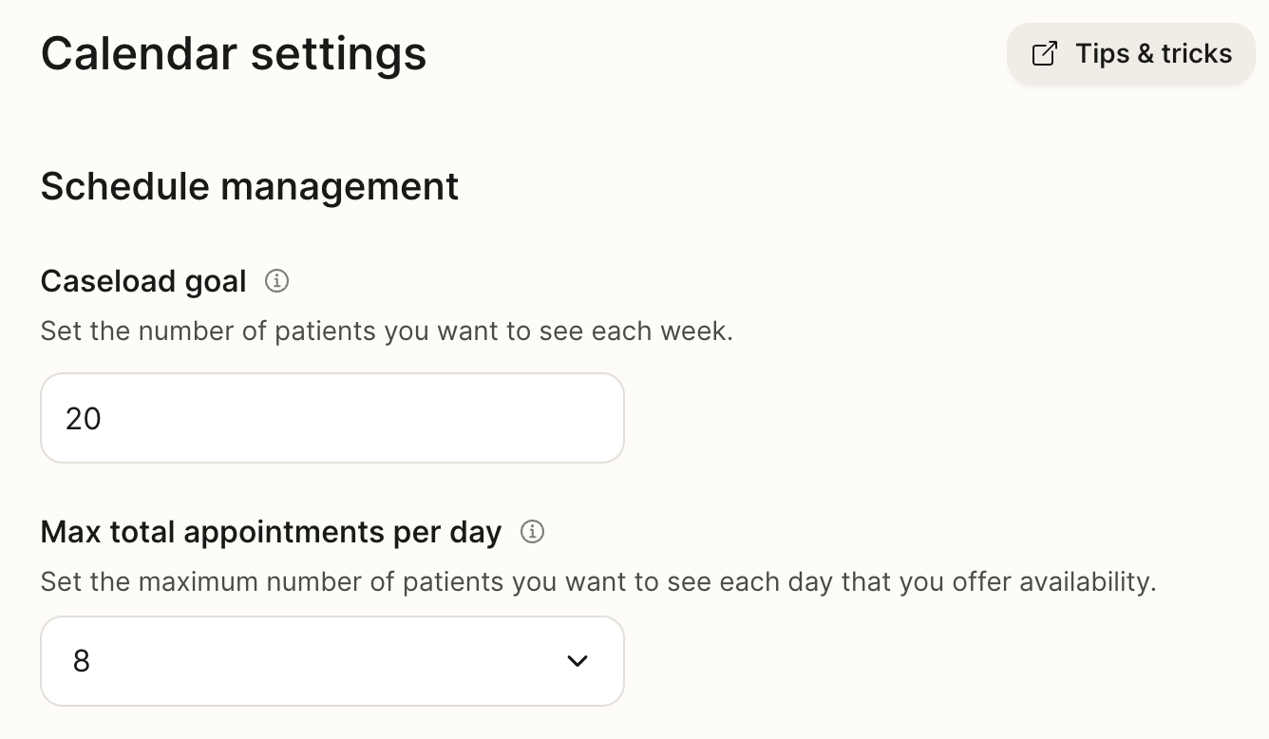Click the number 20 in the caseload field
The height and width of the screenshot is (739, 1269).
pyautogui.click(x=84, y=418)
